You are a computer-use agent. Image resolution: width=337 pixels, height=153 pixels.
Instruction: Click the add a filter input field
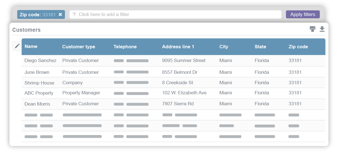click(x=177, y=15)
